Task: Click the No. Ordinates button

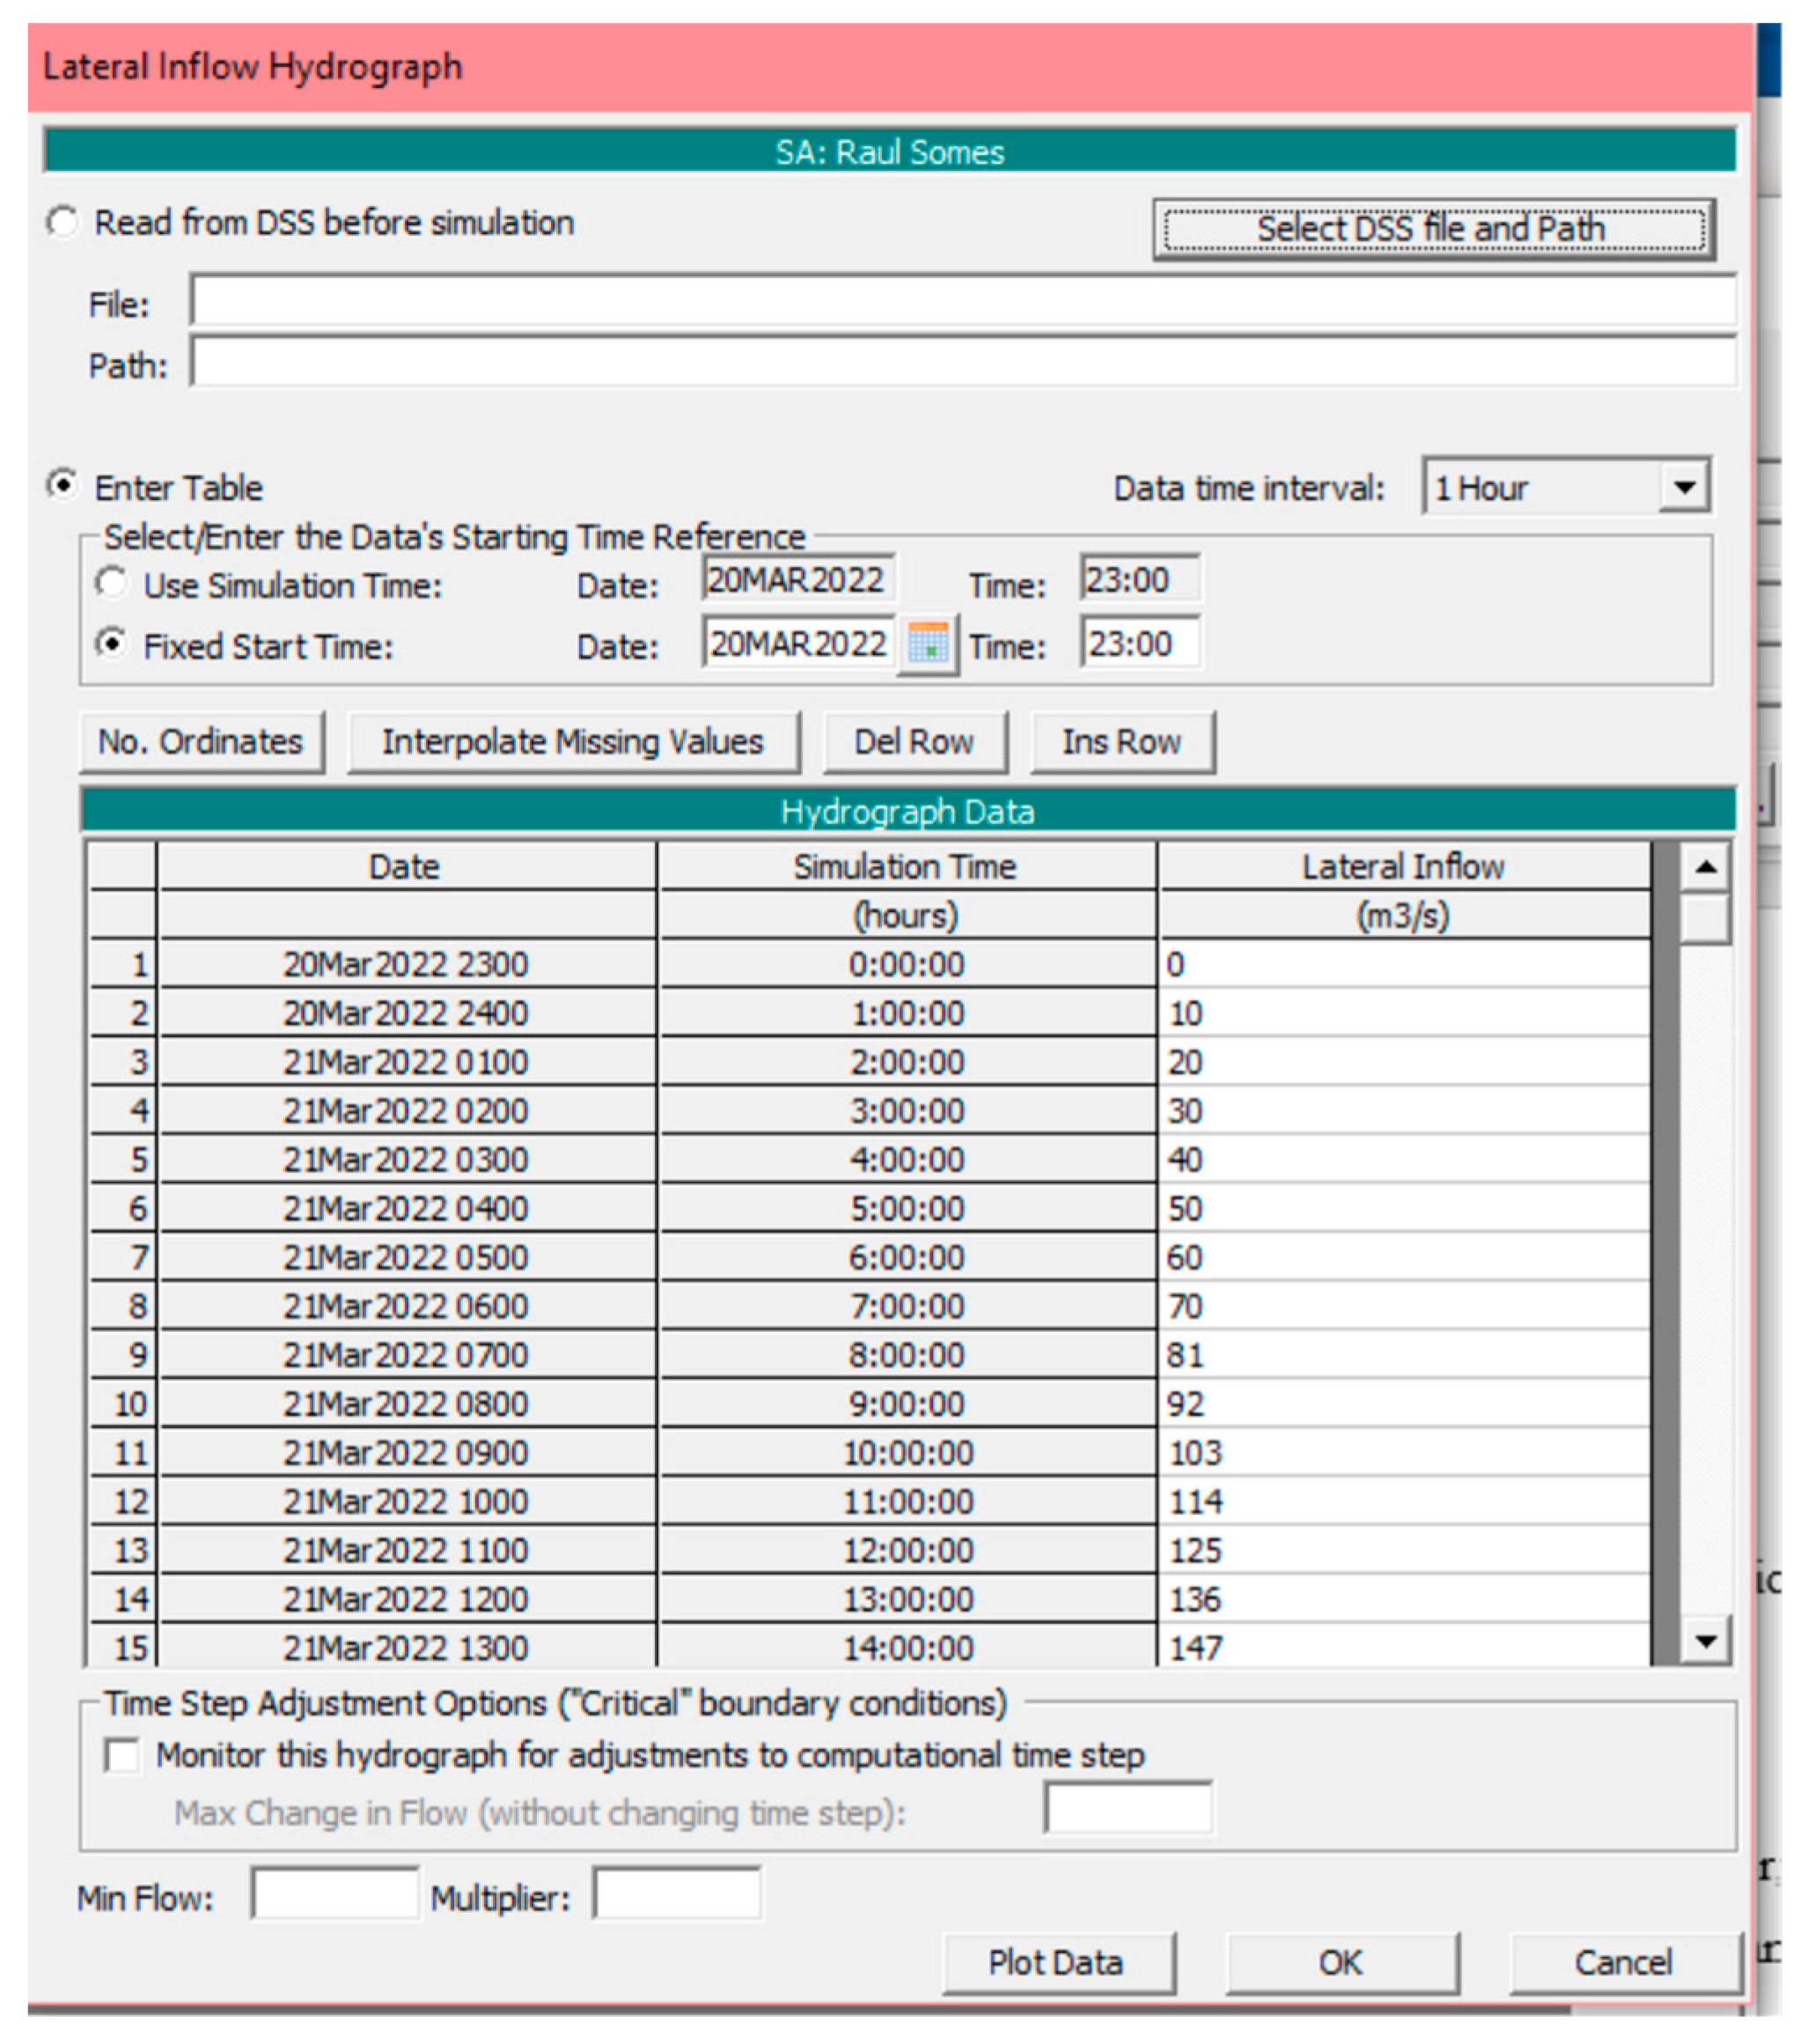Action: click(x=201, y=741)
